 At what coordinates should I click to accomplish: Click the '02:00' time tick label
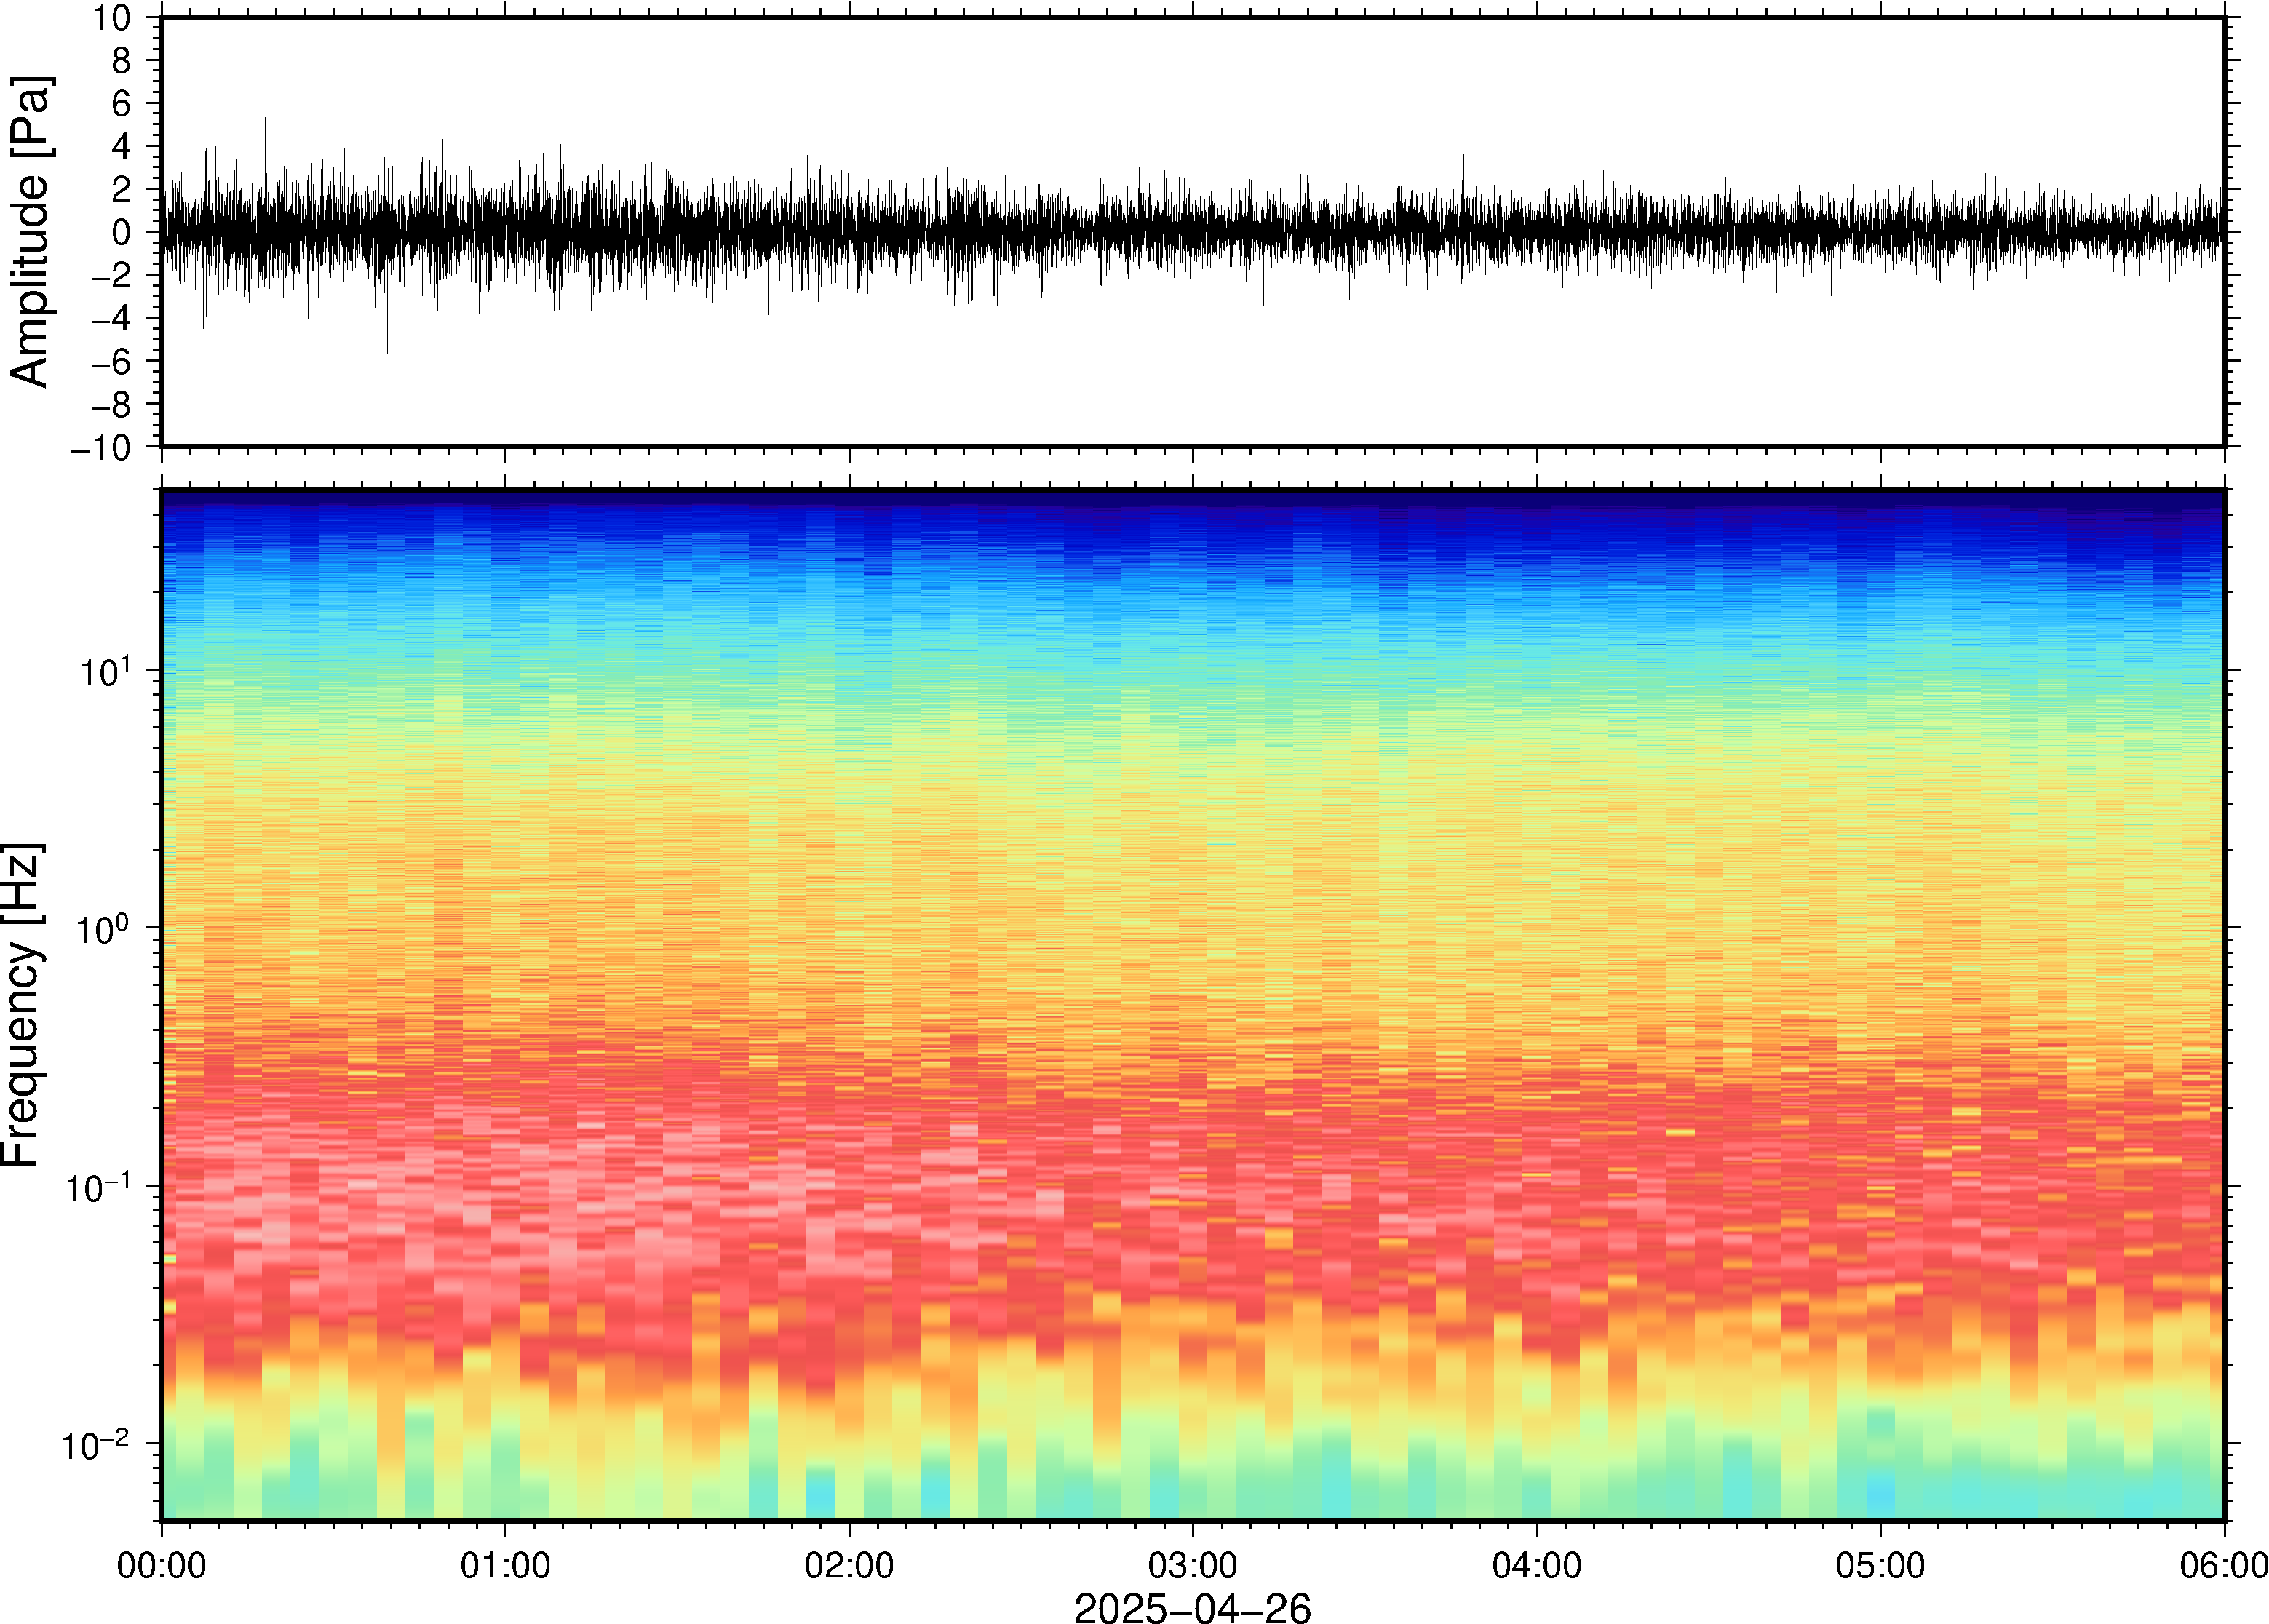pyautogui.click(x=849, y=1565)
